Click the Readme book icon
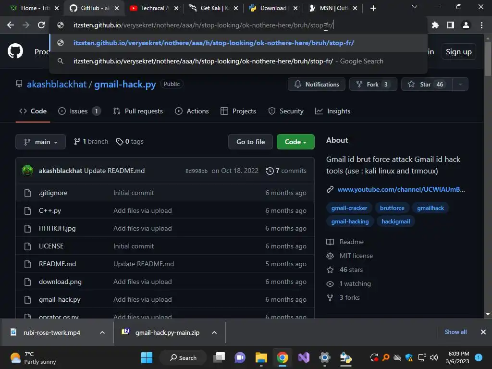The width and height of the screenshot is (492, 369). pyautogui.click(x=330, y=242)
